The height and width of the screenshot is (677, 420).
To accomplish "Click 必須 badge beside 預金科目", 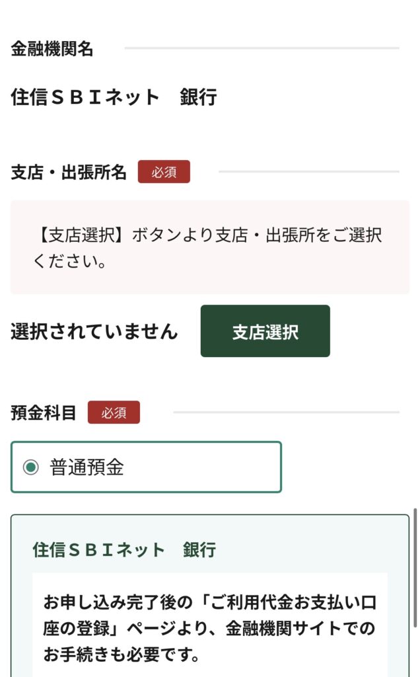I will point(114,413).
